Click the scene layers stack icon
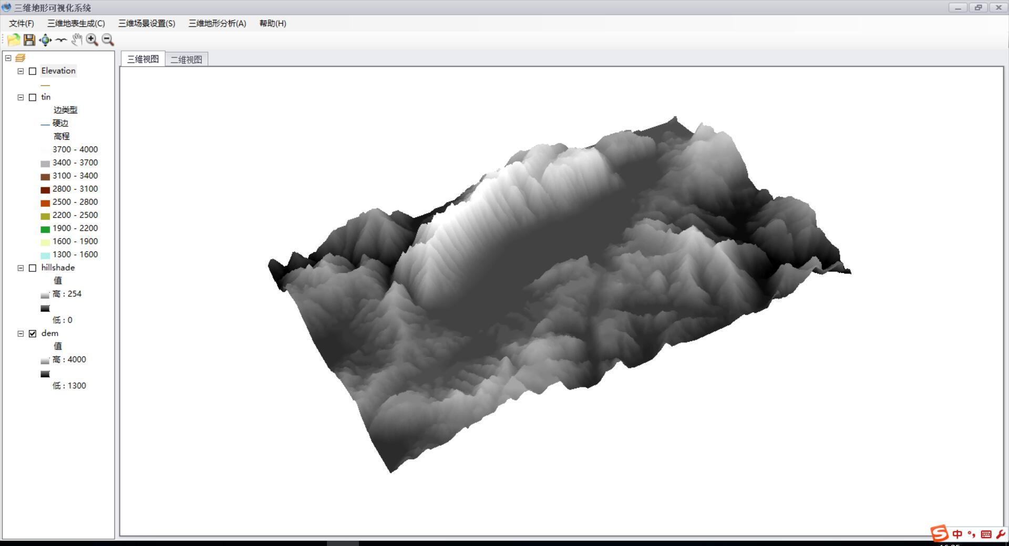Viewport: 1009px width, 546px height. tap(20, 58)
